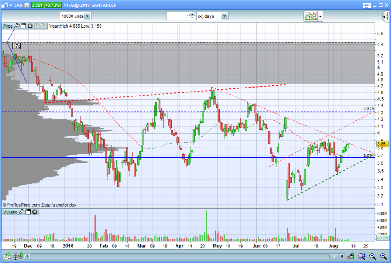Viewport: 391px width, 263px height.
Task: Click the drawing tools icon at bottom right
Action: coord(351,256)
